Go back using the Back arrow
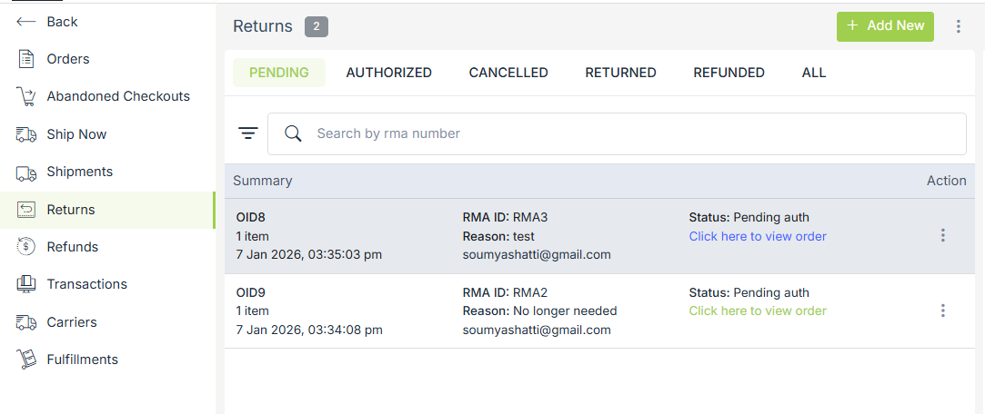985x414 pixels. tap(26, 22)
